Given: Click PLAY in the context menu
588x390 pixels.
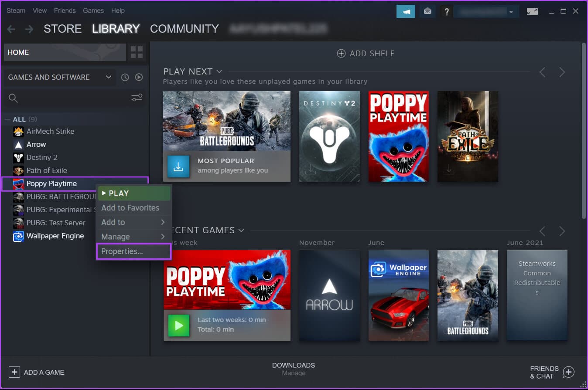Looking at the screenshot, I should 134,193.
